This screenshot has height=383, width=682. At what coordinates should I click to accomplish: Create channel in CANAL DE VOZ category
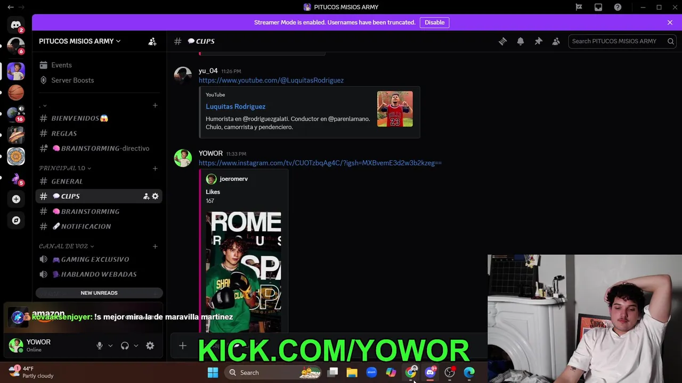(155, 246)
